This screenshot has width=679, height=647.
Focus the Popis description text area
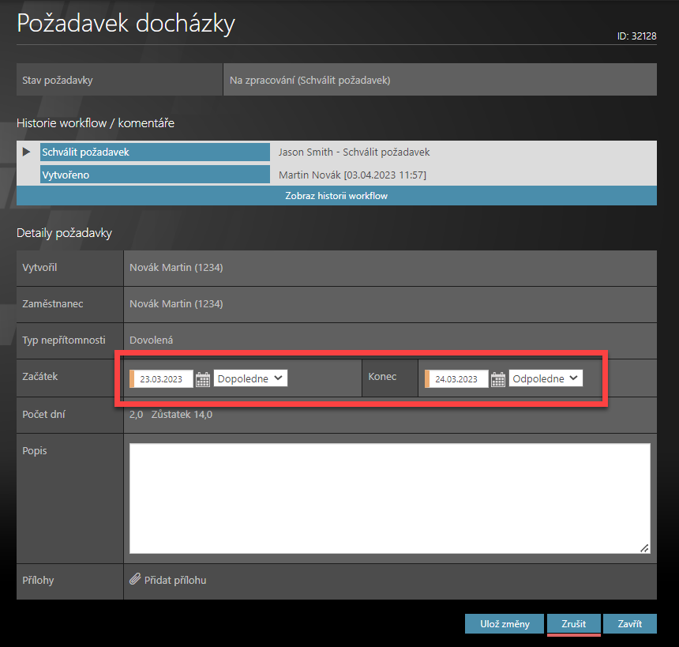click(389, 498)
